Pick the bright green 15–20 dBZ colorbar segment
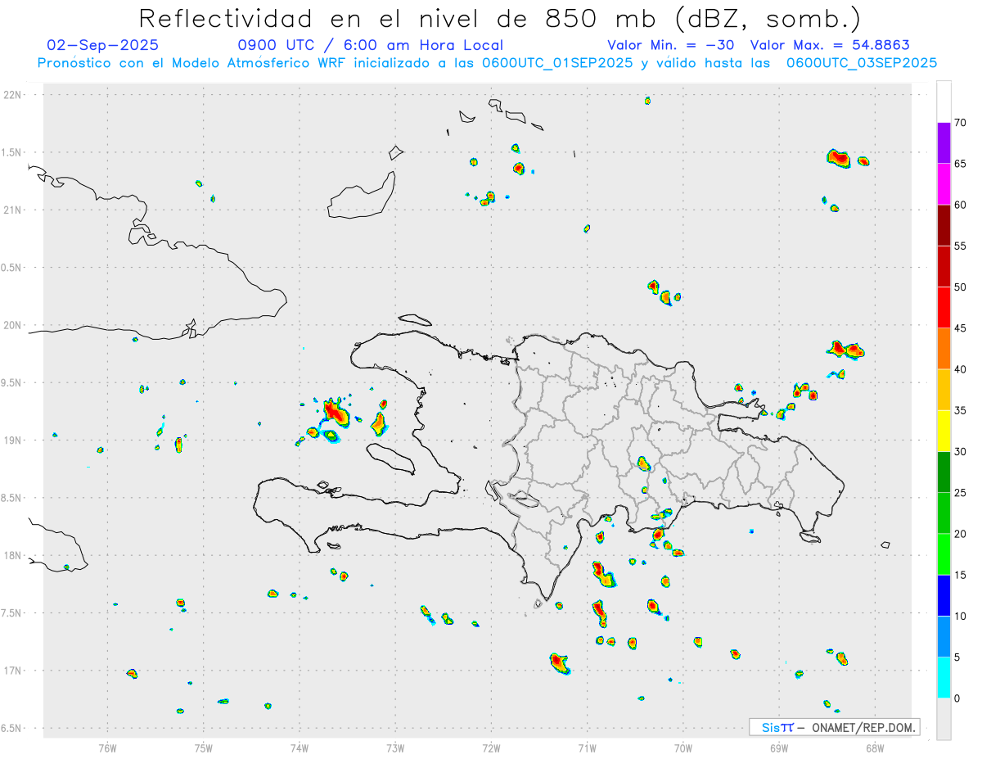 click(944, 554)
